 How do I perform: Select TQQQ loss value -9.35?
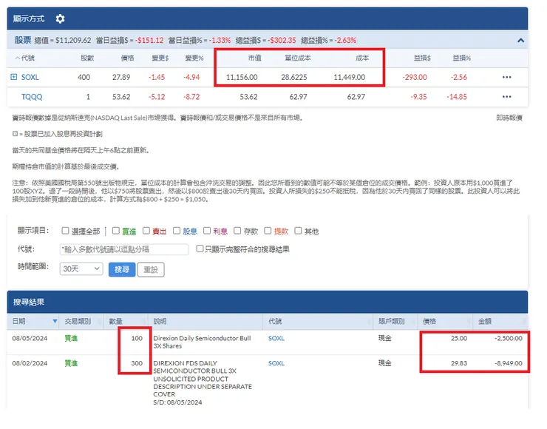point(418,97)
